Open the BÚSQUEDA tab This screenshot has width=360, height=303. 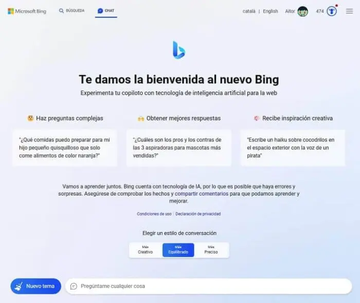click(71, 11)
